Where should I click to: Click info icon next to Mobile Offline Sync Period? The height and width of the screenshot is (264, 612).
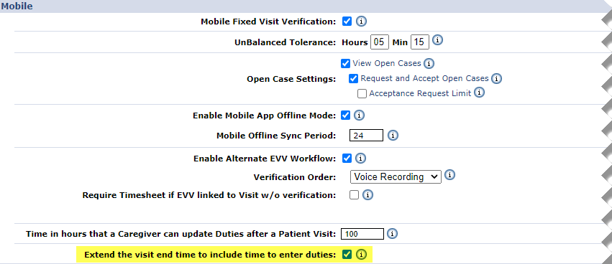point(393,136)
